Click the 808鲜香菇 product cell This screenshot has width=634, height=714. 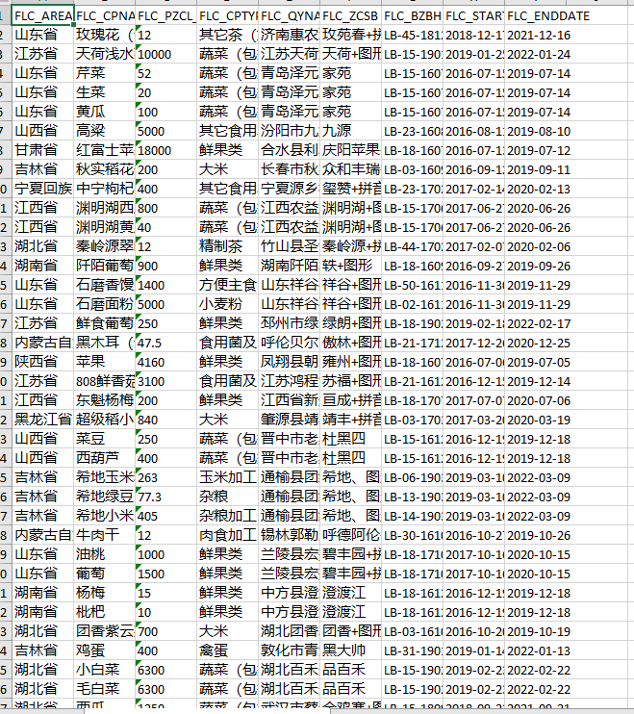(105, 381)
